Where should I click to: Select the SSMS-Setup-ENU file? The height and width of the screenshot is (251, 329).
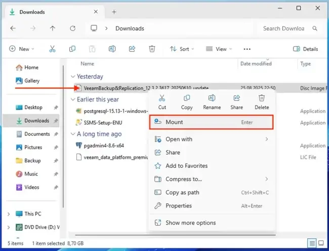pyautogui.click(x=99, y=123)
